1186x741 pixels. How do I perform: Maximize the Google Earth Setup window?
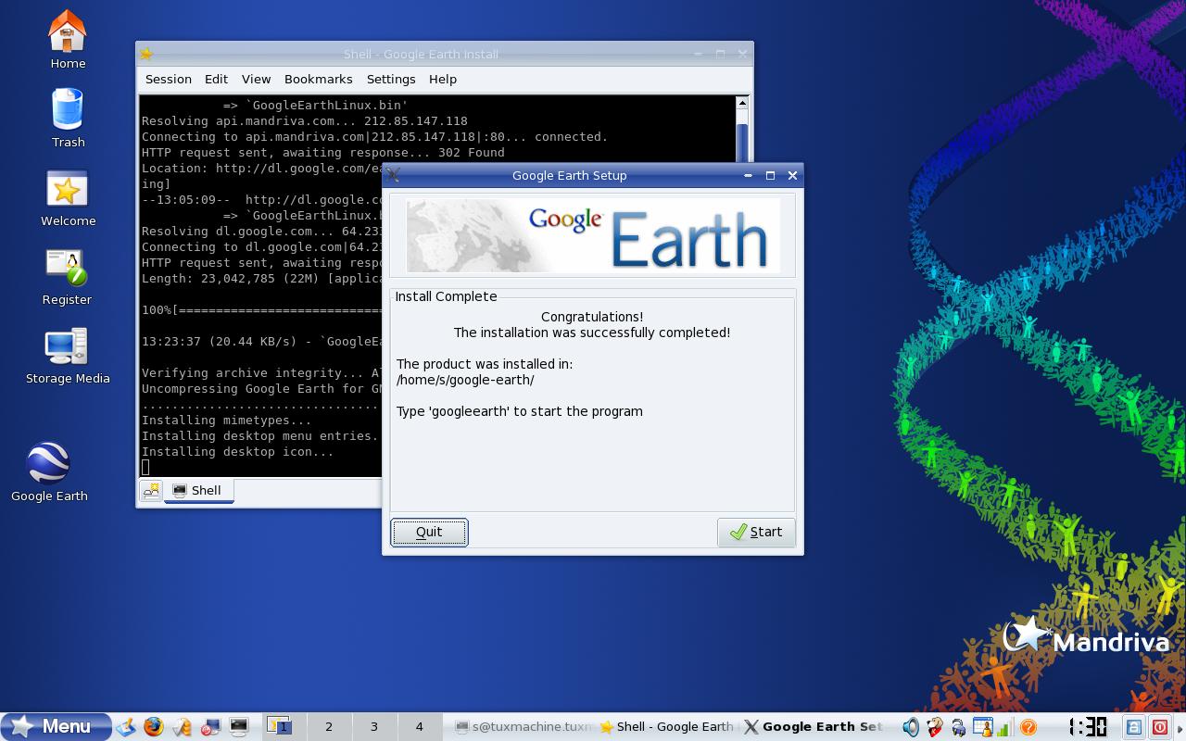770,175
